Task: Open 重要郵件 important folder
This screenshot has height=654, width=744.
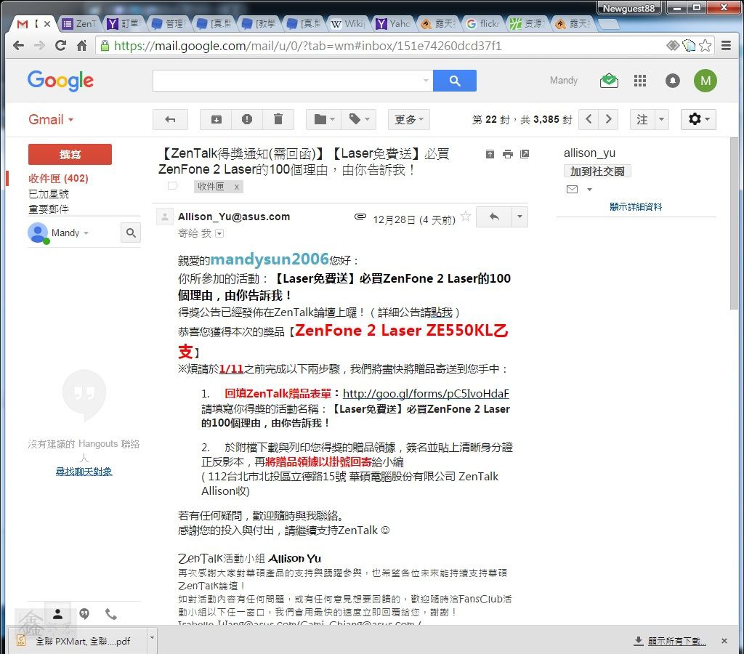Action: coord(49,209)
